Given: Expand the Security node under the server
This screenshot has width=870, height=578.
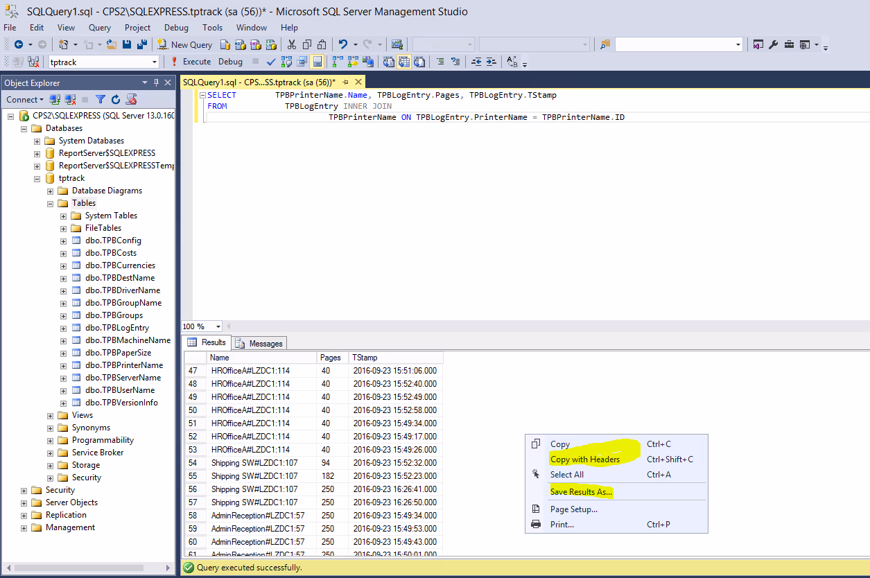Looking at the screenshot, I should (x=24, y=491).
